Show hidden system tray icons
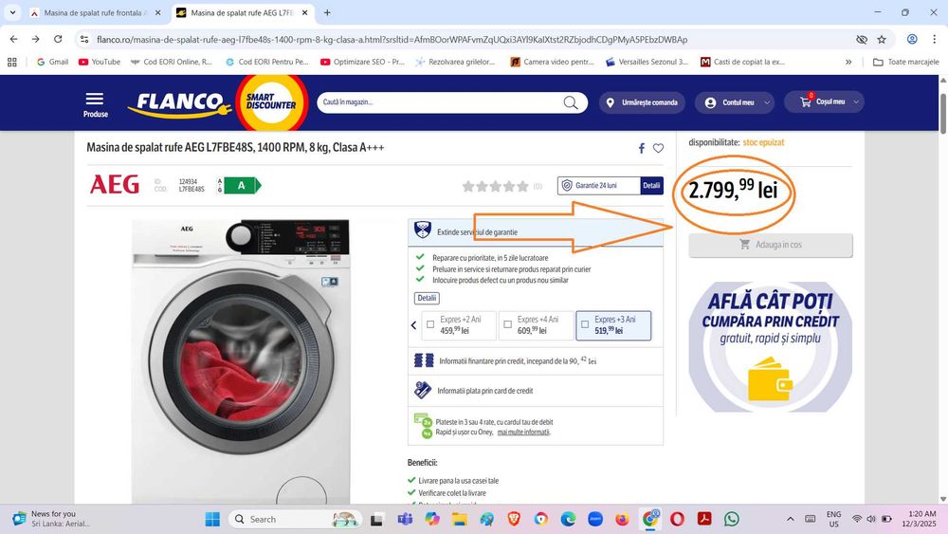The image size is (948, 534). pyautogui.click(x=791, y=519)
